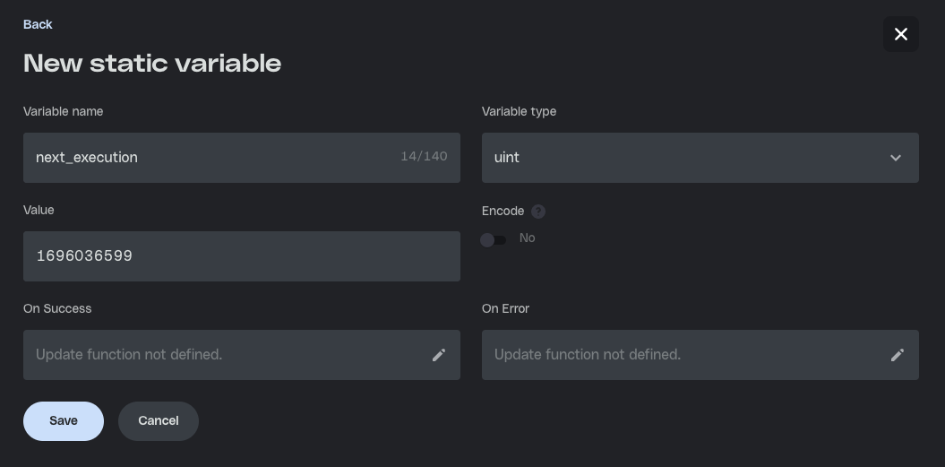The image size is (945, 467).
Task: Expand Variable type using the chevron arrow
Action: pos(896,158)
